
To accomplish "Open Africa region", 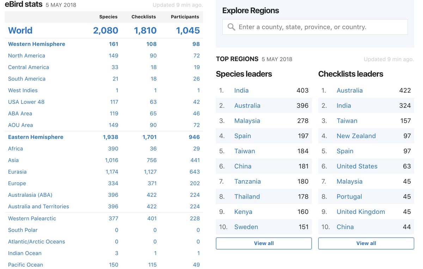I will point(16,149).
